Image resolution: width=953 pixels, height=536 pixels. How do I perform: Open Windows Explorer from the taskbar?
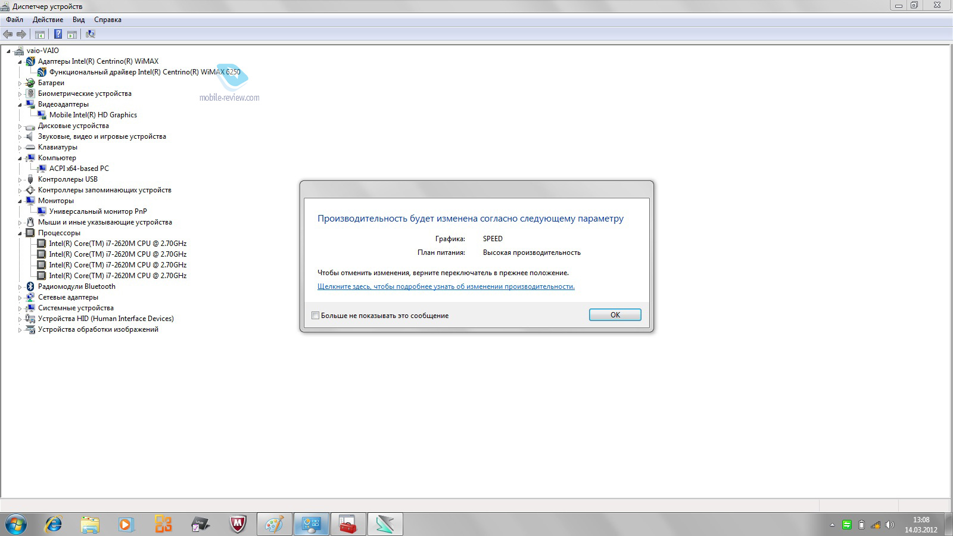(90, 524)
